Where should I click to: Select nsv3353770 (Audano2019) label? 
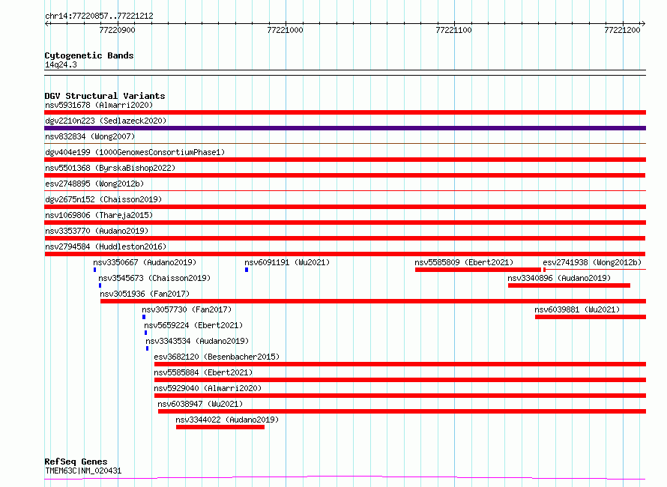coord(97,231)
